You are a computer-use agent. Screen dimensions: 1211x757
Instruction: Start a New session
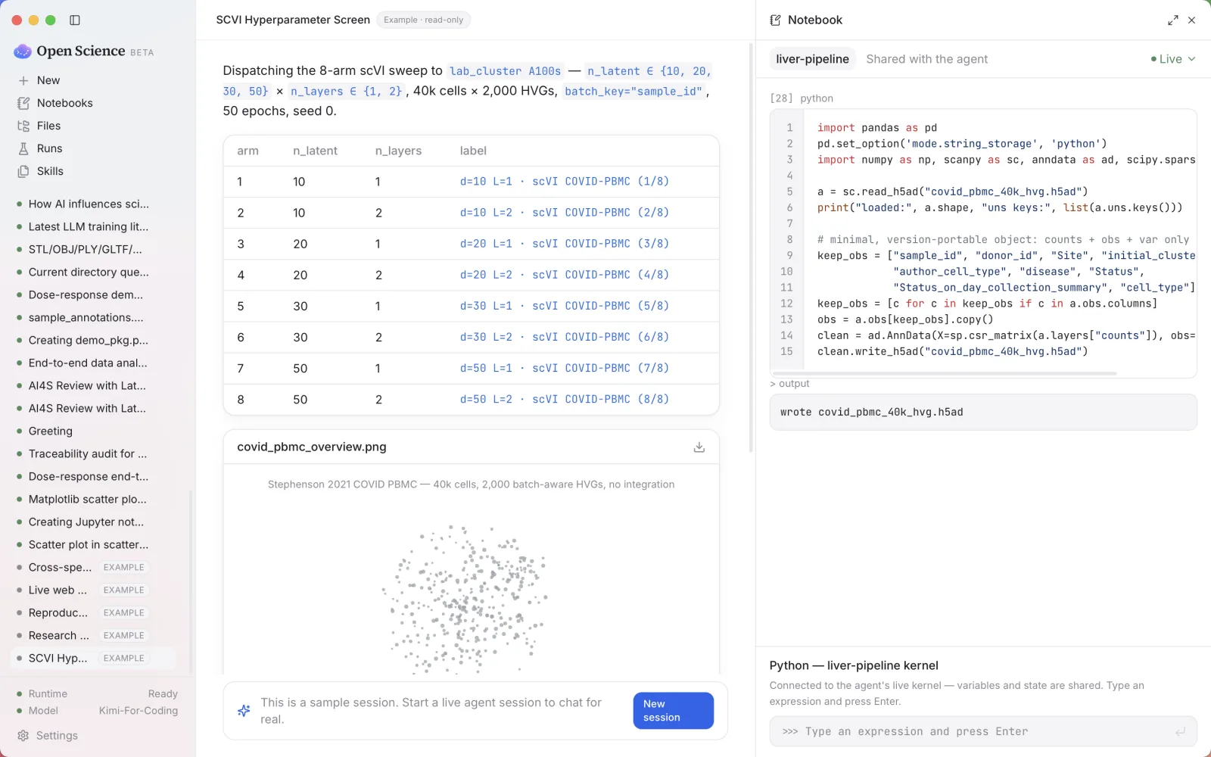pyautogui.click(x=673, y=711)
